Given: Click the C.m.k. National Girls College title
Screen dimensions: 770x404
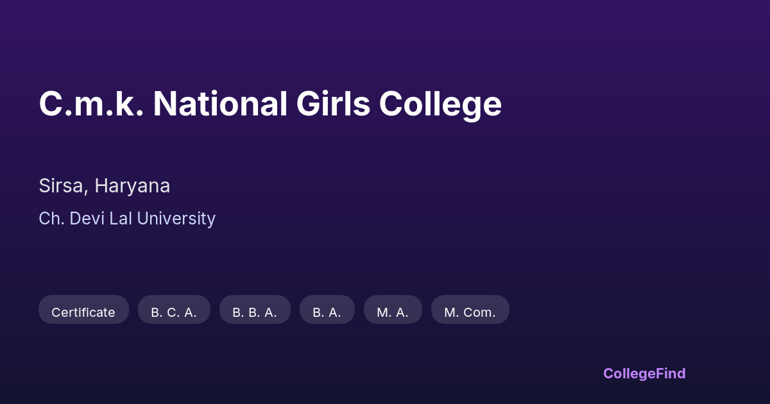Looking at the screenshot, I should click(x=270, y=104).
